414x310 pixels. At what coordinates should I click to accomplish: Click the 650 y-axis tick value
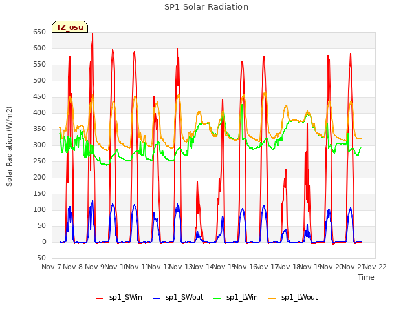[39, 32]
